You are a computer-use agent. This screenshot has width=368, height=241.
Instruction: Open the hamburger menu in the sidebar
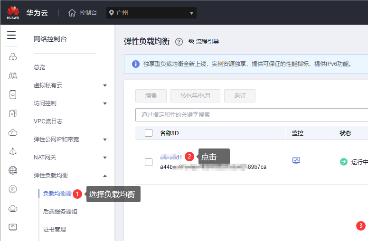11,35
